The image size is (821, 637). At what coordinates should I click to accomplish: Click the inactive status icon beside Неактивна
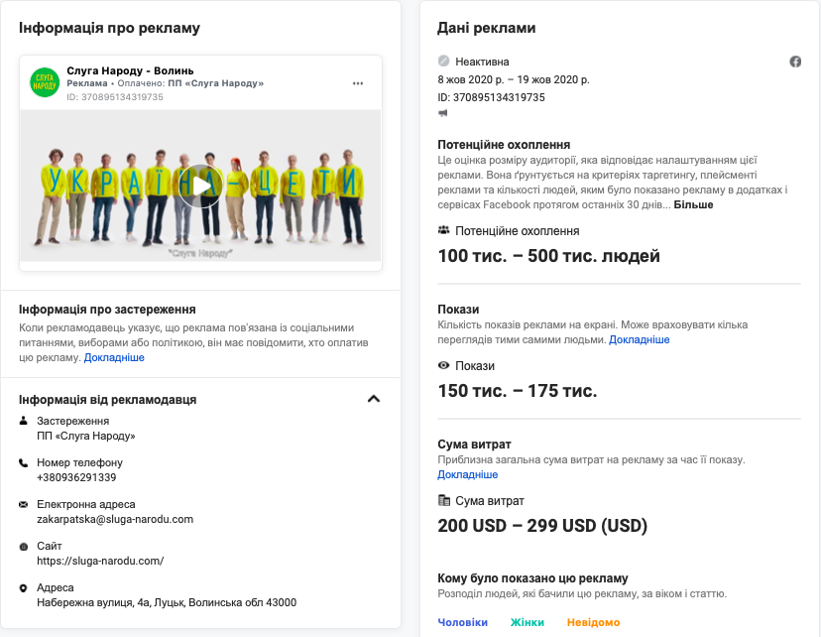point(443,61)
